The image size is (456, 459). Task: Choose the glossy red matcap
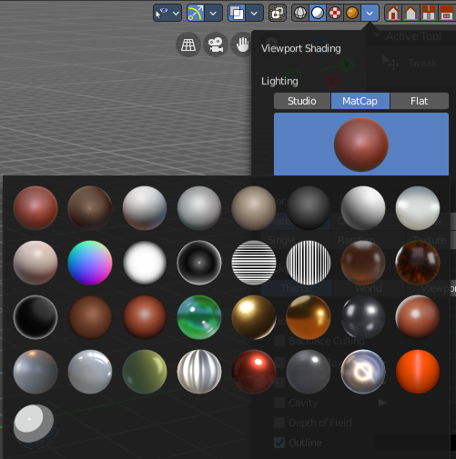pos(254,372)
